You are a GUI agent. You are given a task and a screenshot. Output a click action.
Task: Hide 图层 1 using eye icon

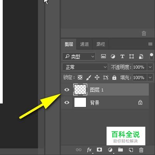point(67,90)
